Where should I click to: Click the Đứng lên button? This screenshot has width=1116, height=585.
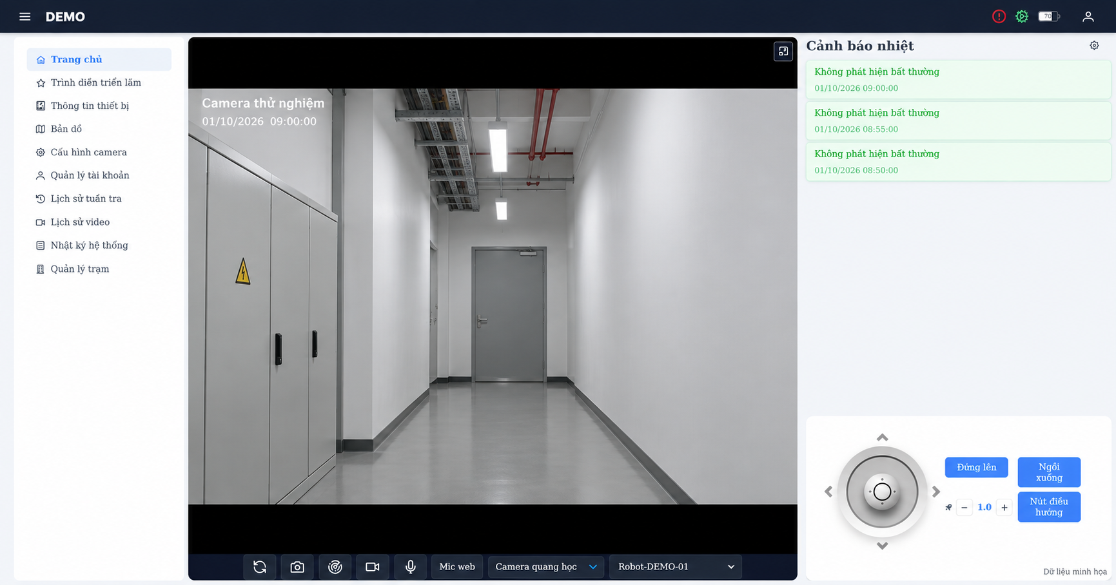[976, 467]
